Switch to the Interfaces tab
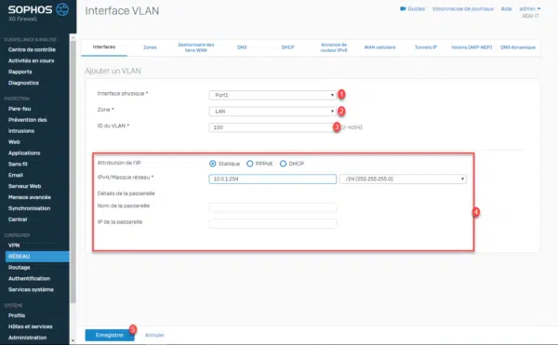Screen dimensions: 558x345 104,46
